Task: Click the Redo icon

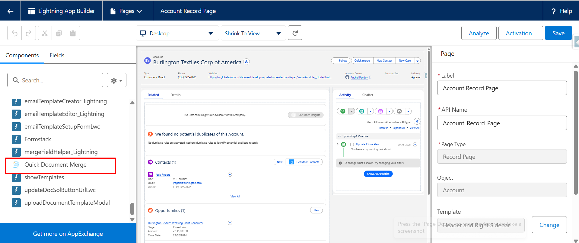Action: click(x=29, y=33)
